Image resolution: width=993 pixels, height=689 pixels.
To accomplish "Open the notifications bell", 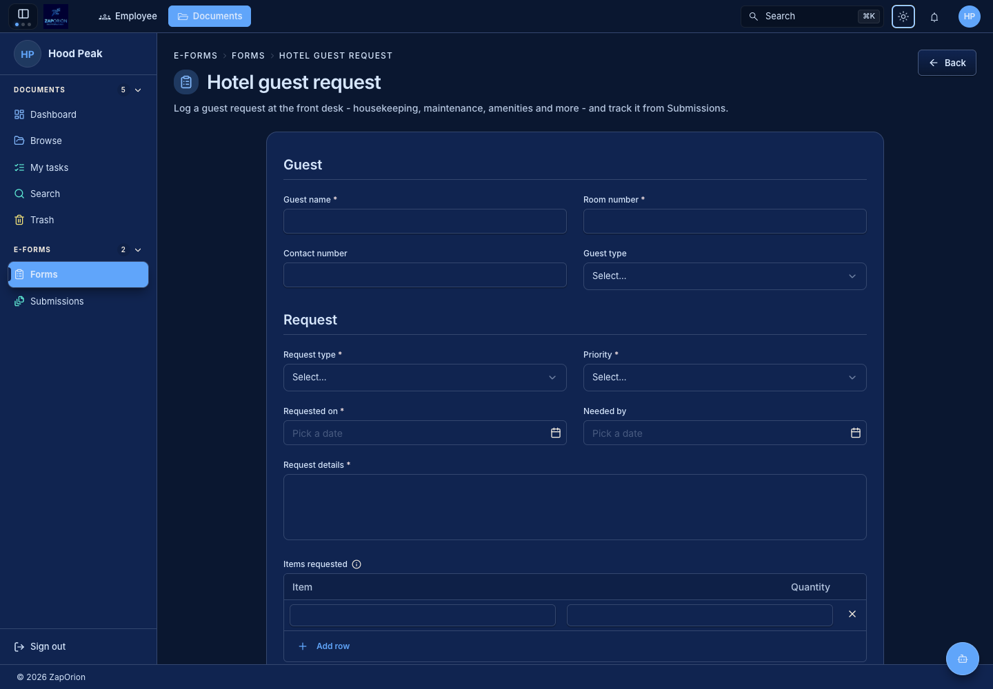I will [x=934, y=17].
